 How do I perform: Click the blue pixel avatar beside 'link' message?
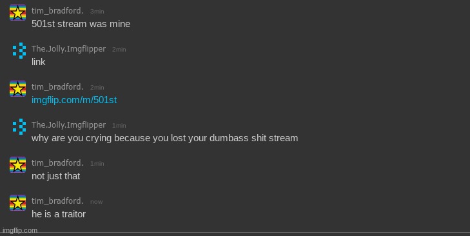pyautogui.click(x=17, y=51)
